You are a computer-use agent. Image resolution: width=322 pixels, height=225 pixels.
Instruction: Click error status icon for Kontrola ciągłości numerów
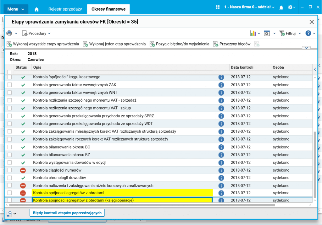click(23, 170)
